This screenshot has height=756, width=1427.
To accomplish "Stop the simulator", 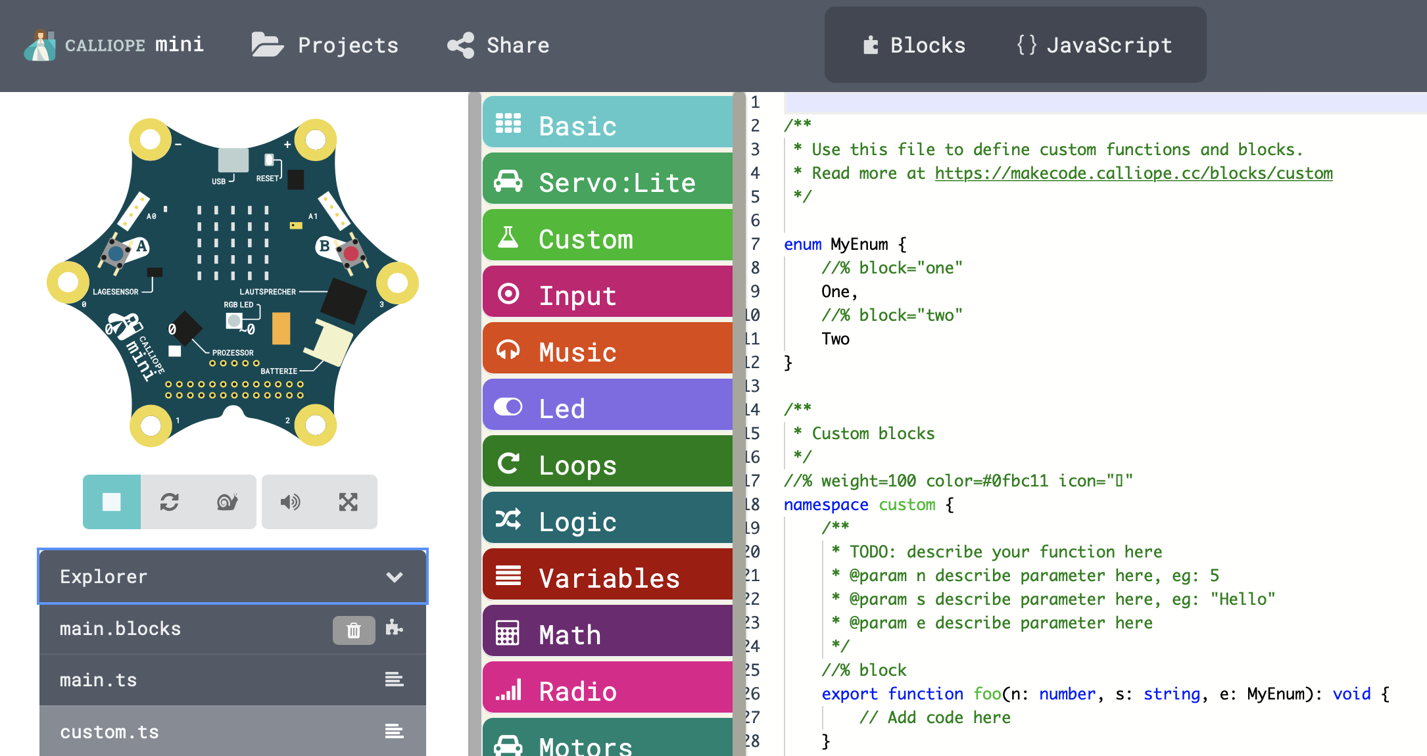I will click(112, 502).
